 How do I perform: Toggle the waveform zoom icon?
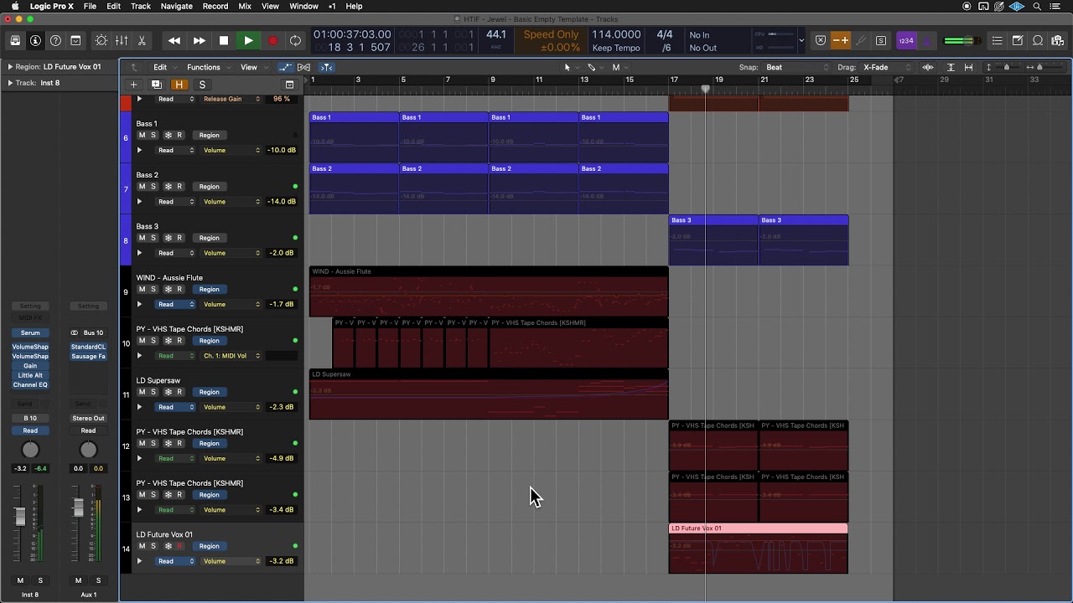coord(928,67)
